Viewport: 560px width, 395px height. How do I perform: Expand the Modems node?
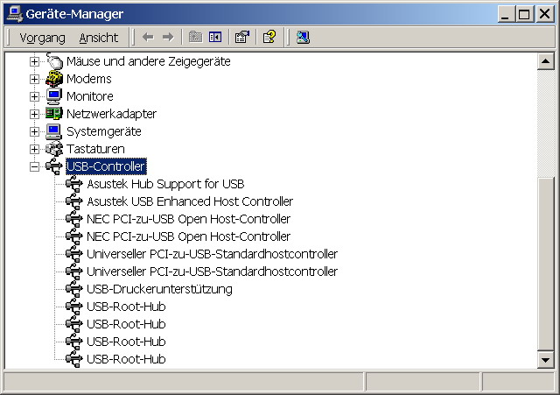[34, 79]
